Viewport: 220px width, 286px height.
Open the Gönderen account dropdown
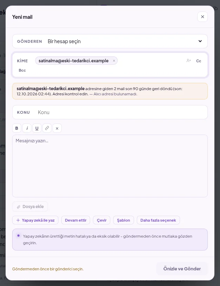point(110,41)
